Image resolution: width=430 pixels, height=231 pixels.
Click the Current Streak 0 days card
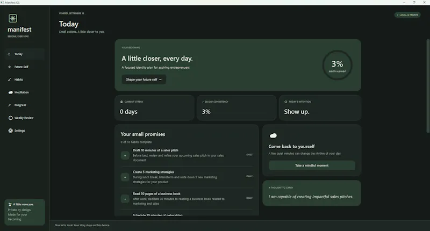click(155, 108)
